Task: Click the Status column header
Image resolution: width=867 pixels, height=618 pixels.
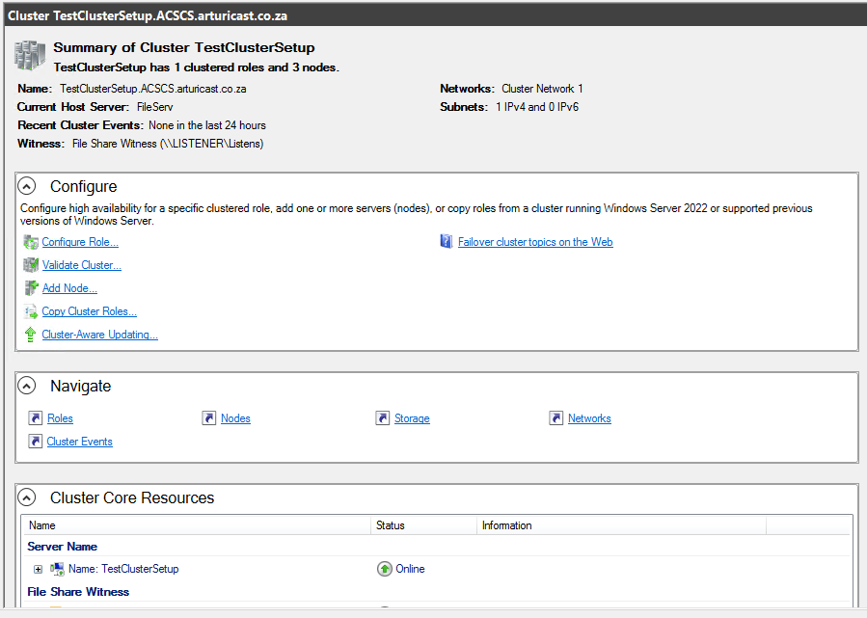Action: (391, 525)
